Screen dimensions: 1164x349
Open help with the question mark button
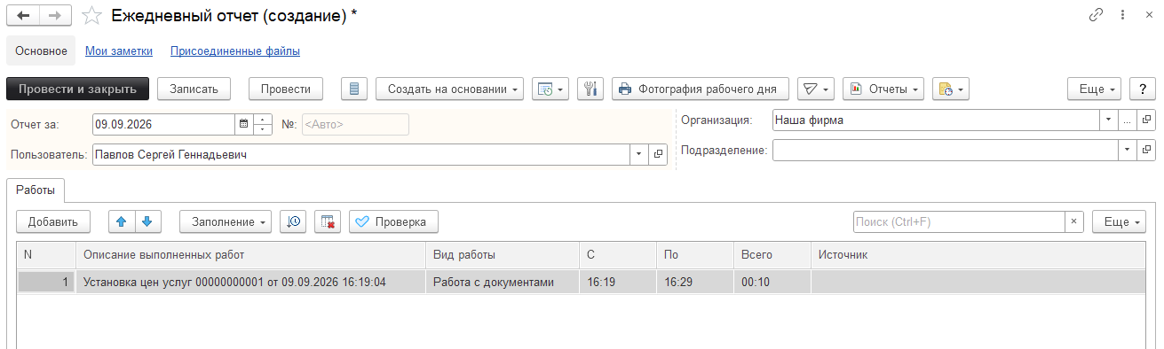[1143, 89]
